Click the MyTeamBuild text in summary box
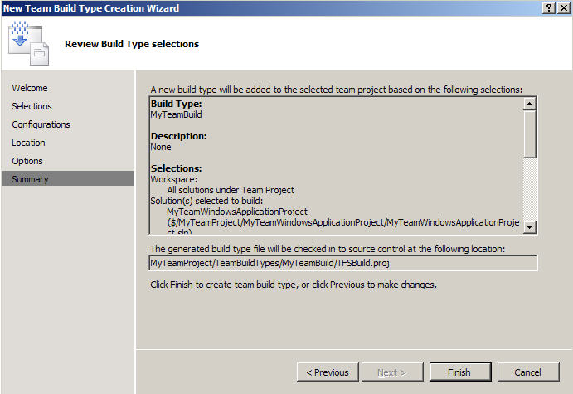Viewport: 573px width, 394px height. pyautogui.click(x=176, y=114)
